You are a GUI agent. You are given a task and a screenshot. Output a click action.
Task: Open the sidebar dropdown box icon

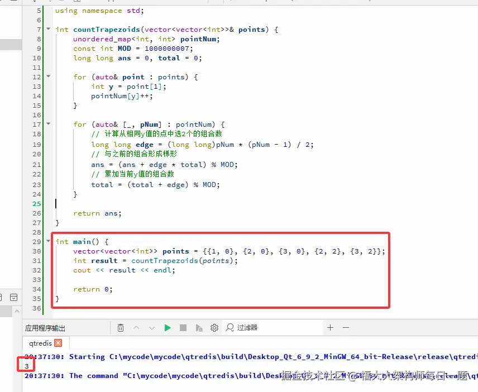[x=14, y=298]
